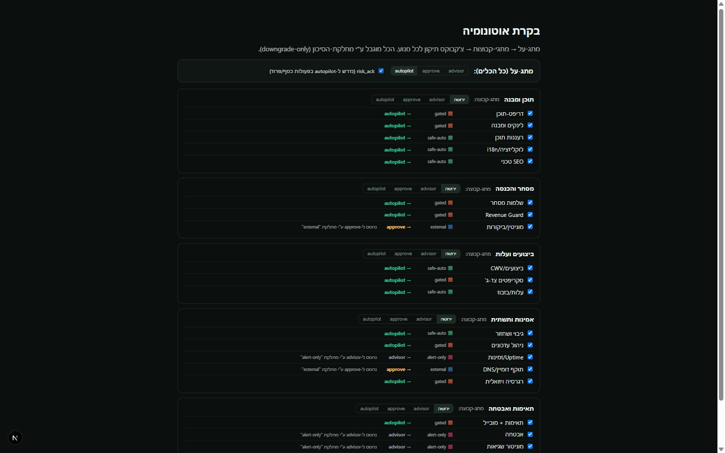Viewport: 725px width, 453px height.
Task: Select ירושה option in אמינות ותשתית group
Action: [446, 319]
